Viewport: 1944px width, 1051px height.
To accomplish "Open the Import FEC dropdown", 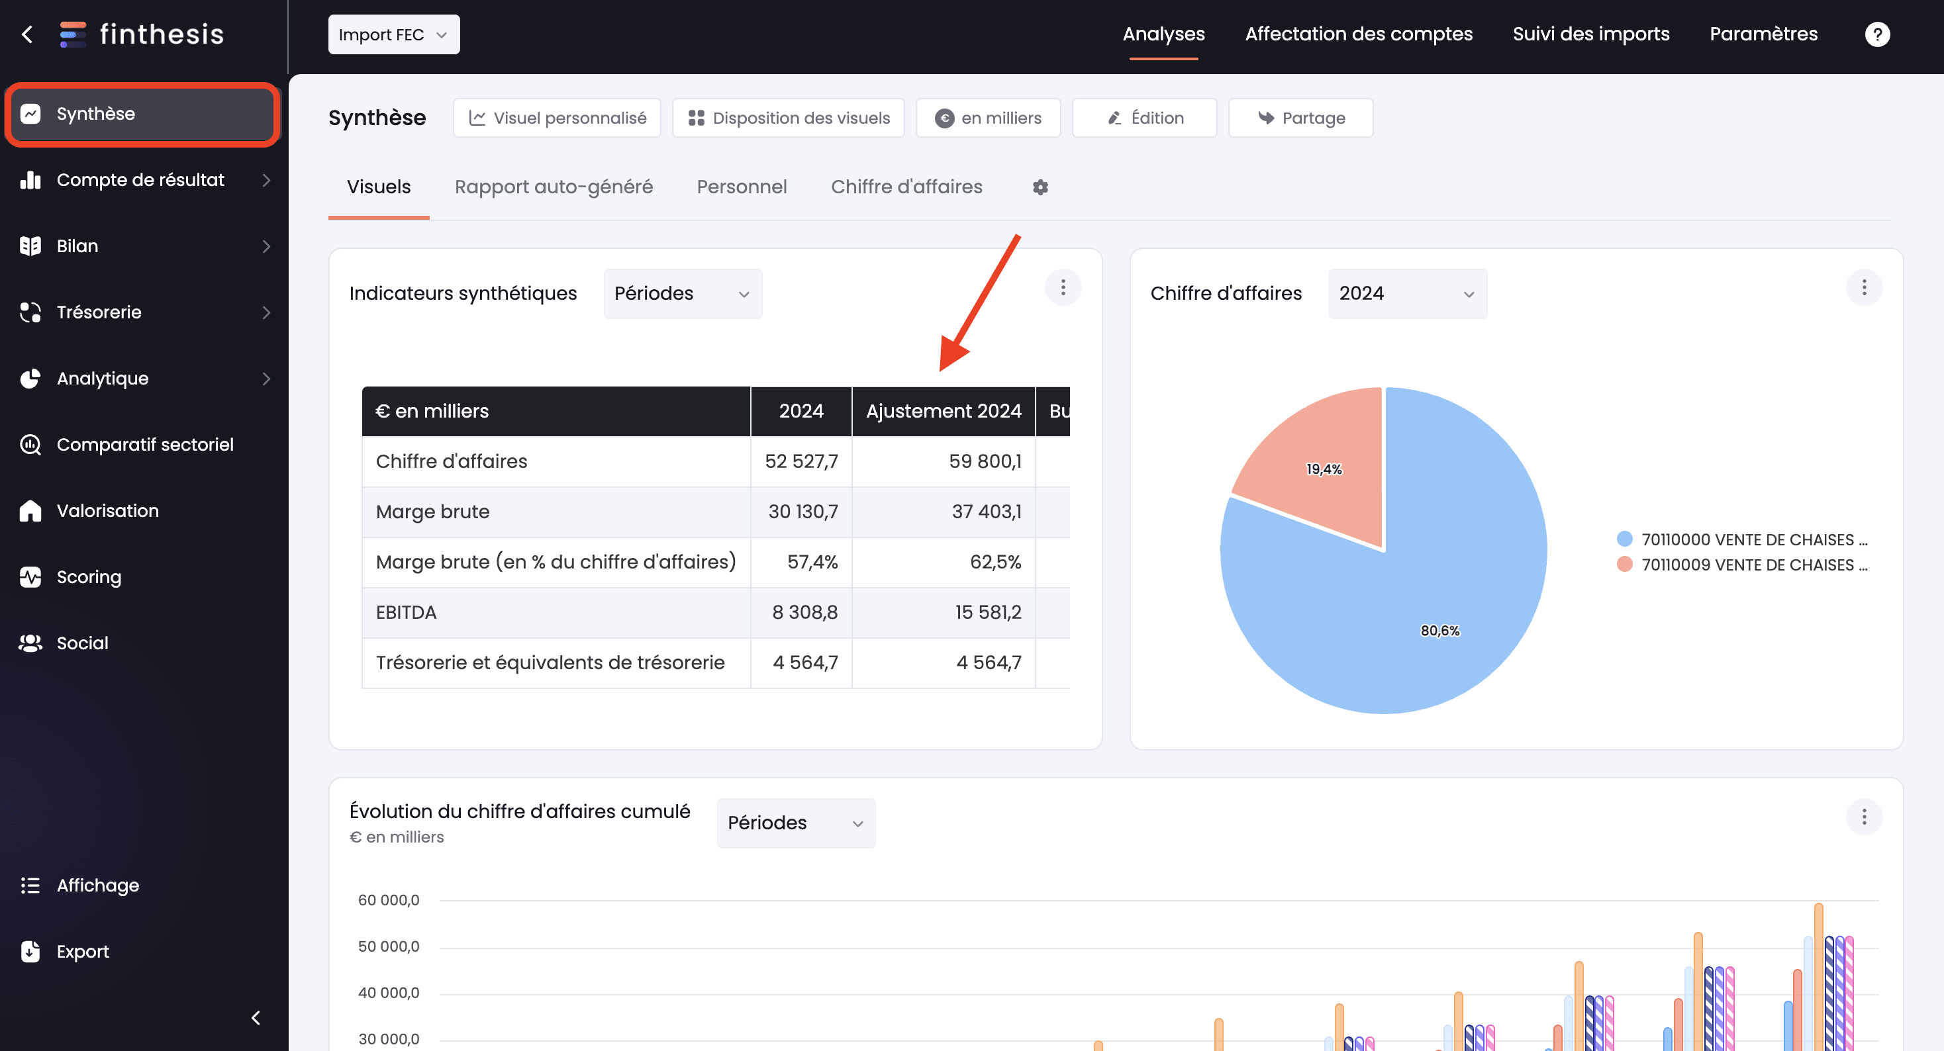I will (x=393, y=34).
